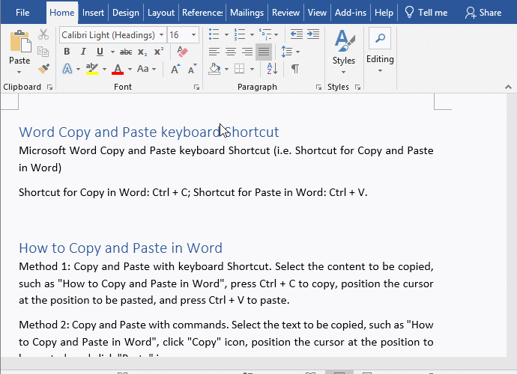The image size is (517, 374).
Task: Apply paragraph shading paint bucket
Action: click(214, 69)
